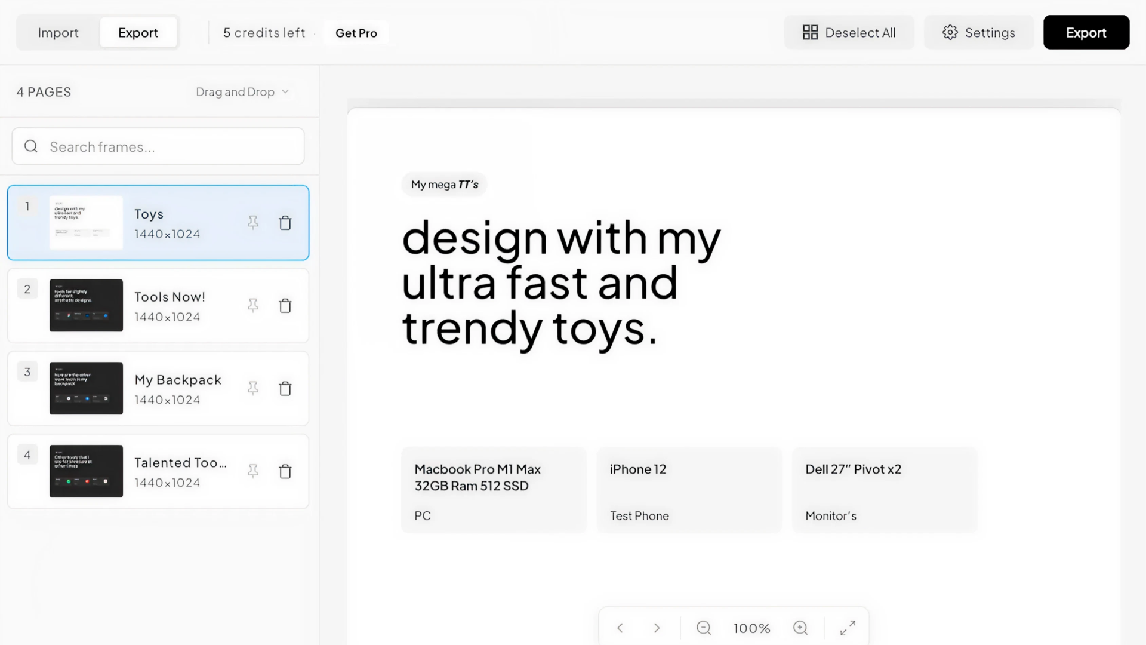Click Deselect All button
The height and width of the screenshot is (645, 1146).
pos(849,33)
